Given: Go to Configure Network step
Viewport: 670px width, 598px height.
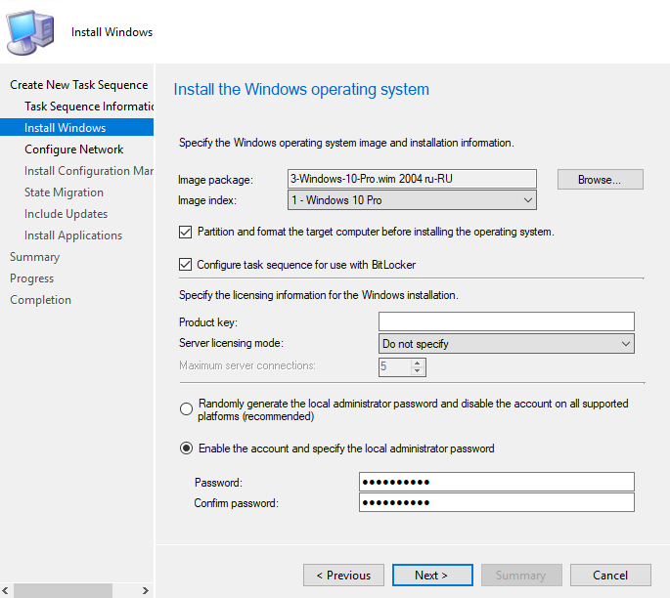Looking at the screenshot, I should tap(74, 149).
